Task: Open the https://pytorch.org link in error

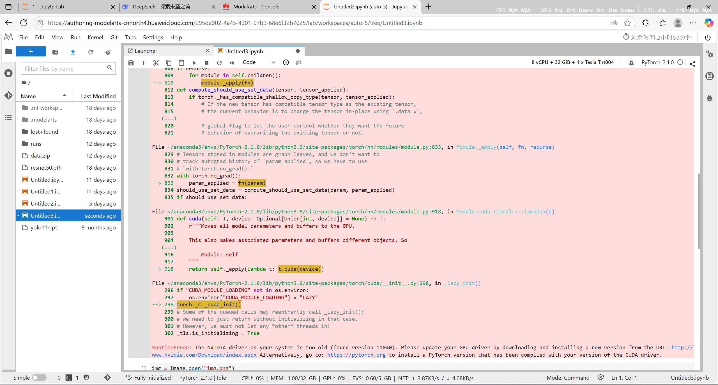Action: [x=356, y=355]
